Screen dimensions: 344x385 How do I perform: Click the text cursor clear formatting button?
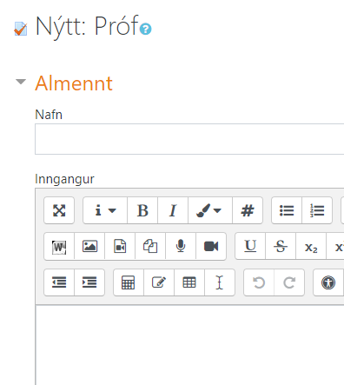pos(220,282)
